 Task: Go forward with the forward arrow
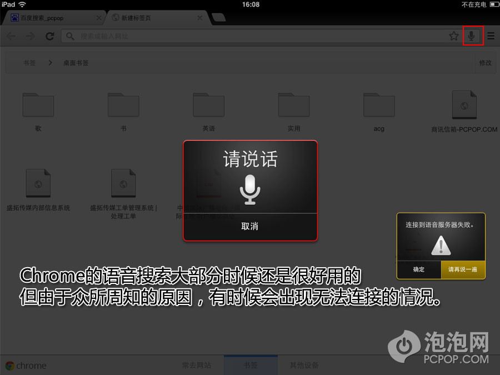pyautogui.click(x=31, y=36)
